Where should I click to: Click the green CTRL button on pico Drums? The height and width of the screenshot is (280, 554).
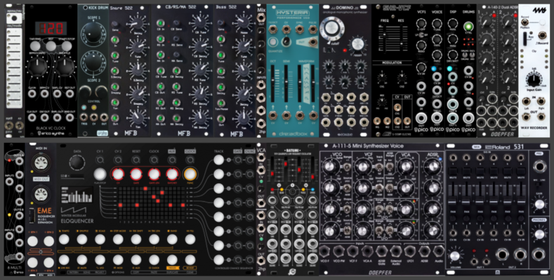click(x=469, y=27)
